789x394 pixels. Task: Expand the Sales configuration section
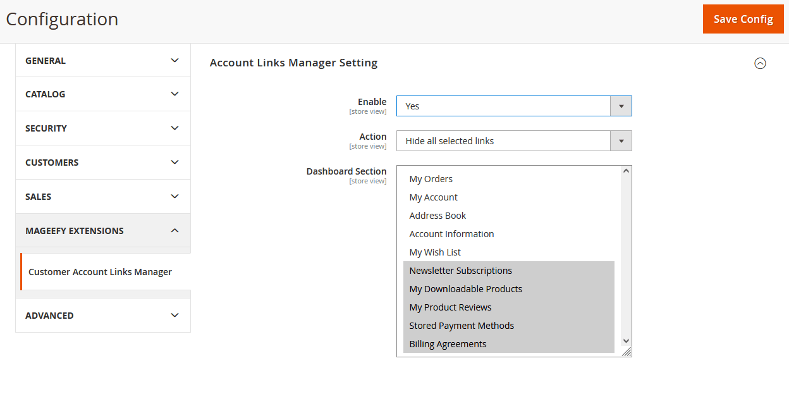(x=103, y=197)
